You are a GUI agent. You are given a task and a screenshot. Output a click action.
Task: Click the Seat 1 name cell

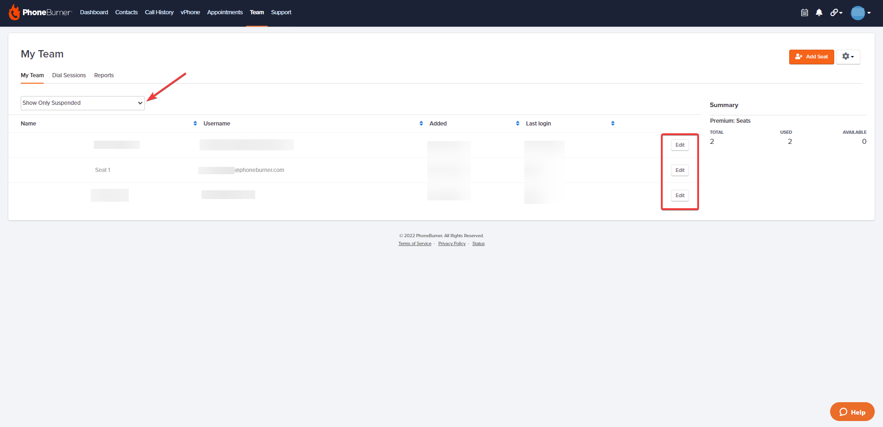click(103, 170)
